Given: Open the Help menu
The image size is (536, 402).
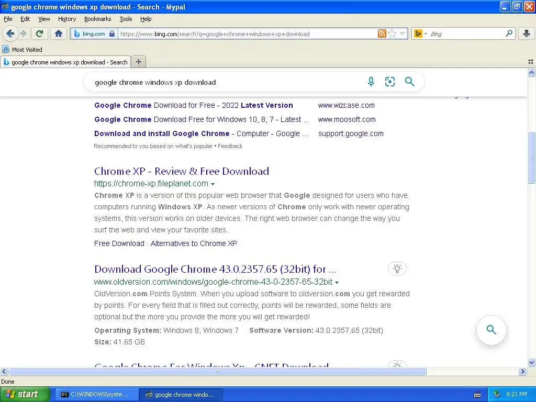Looking at the screenshot, I should tap(146, 19).
